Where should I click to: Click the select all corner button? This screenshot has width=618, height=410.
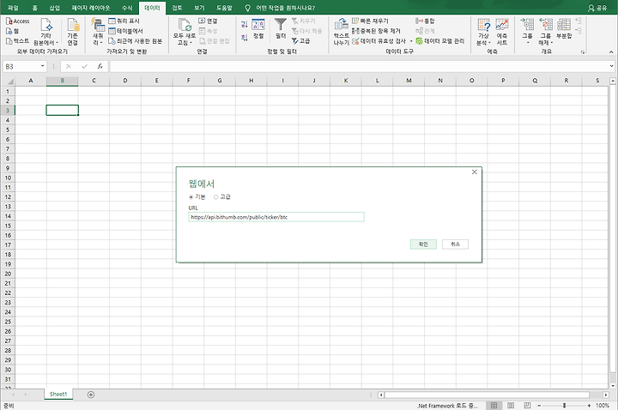coord(9,81)
